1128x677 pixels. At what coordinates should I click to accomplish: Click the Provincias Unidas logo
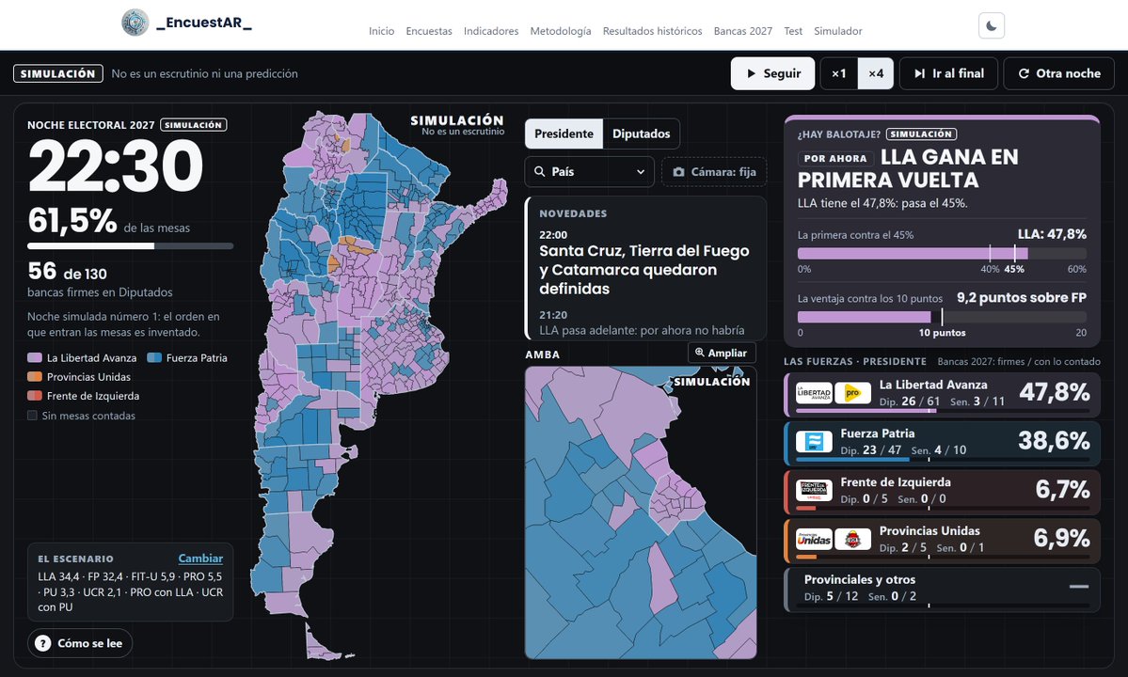[x=814, y=539]
